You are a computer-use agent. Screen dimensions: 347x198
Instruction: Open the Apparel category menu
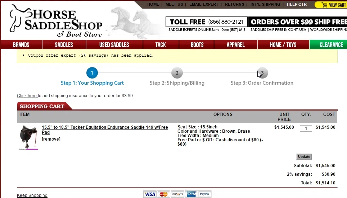point(236,45)
